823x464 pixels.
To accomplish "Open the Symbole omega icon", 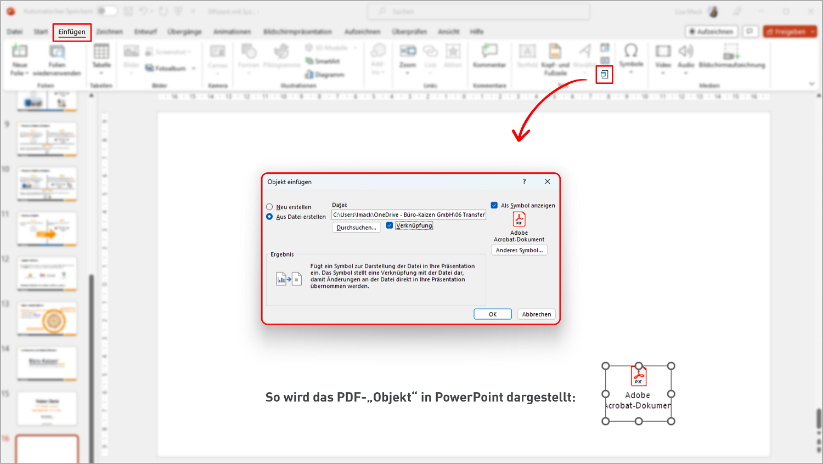I will 631,52.
